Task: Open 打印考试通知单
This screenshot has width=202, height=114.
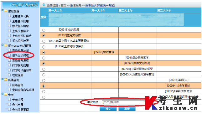Action: [x=22, y=70]
